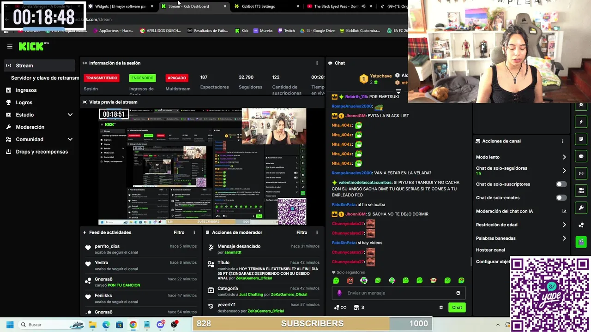Open ZeKaGamers_Oficial link under Categoría entry

289,295
